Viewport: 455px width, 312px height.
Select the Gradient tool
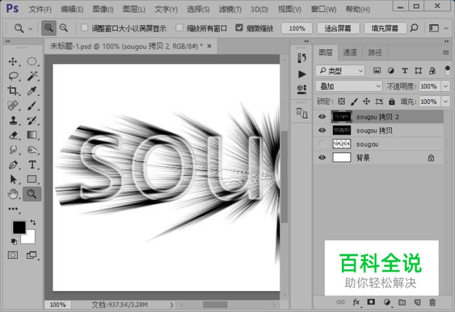[x=32, y=135]
